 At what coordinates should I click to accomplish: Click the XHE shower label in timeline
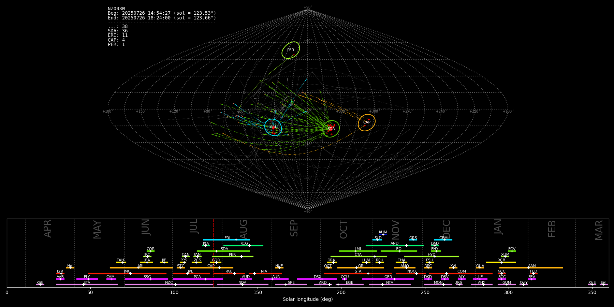coord(592,283)
